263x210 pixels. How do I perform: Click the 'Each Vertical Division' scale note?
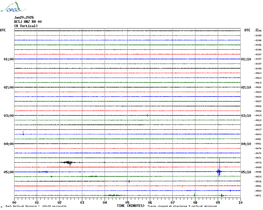pyautogui.click(x=36, y=206)
